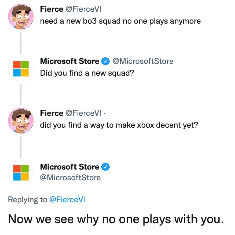Click the Microsoft Store logo avatar

21,69
